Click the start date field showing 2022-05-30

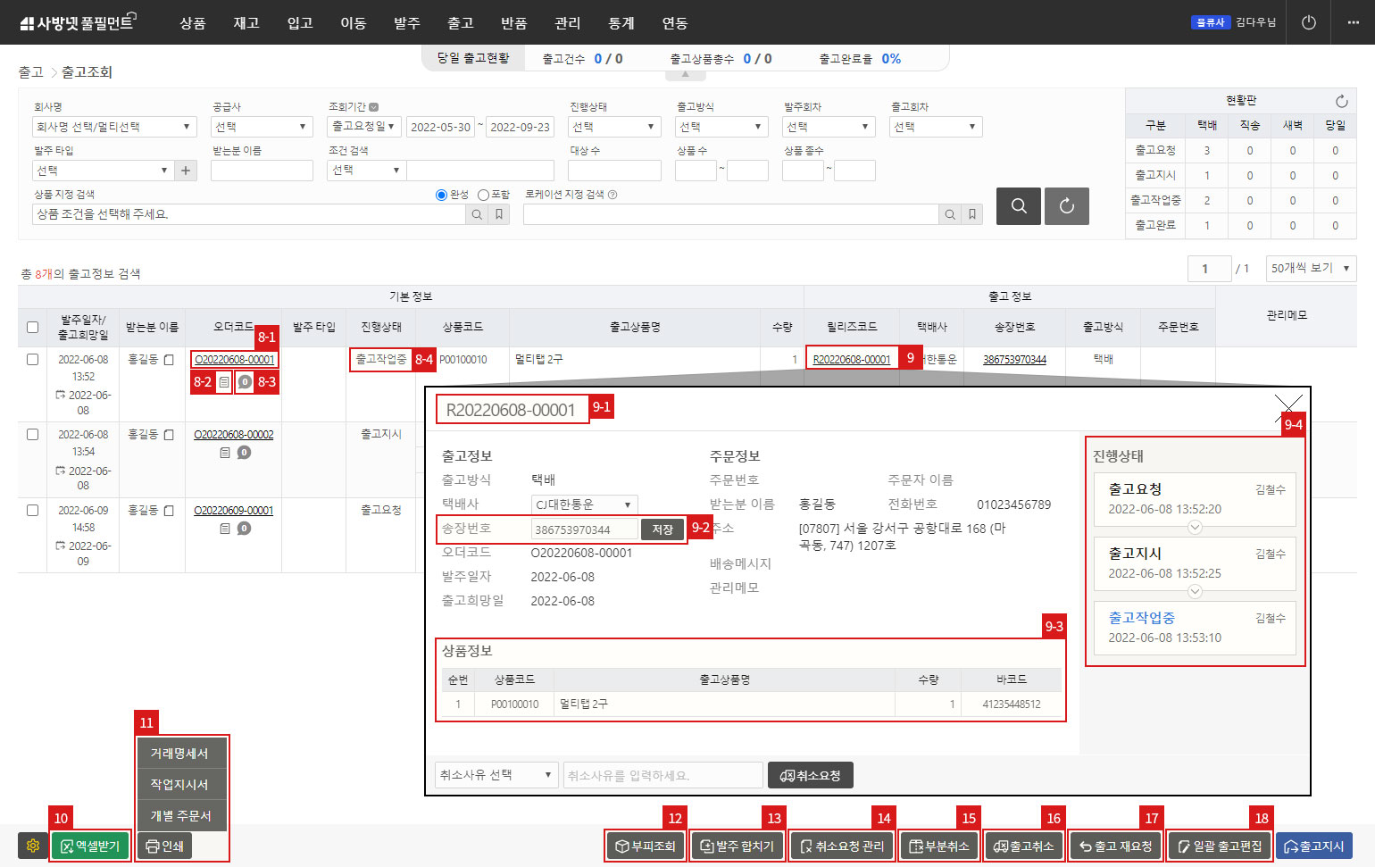click(441, 127)
